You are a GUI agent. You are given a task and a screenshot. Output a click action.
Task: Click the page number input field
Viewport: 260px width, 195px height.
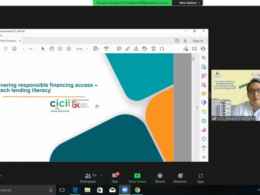point(23,49)
